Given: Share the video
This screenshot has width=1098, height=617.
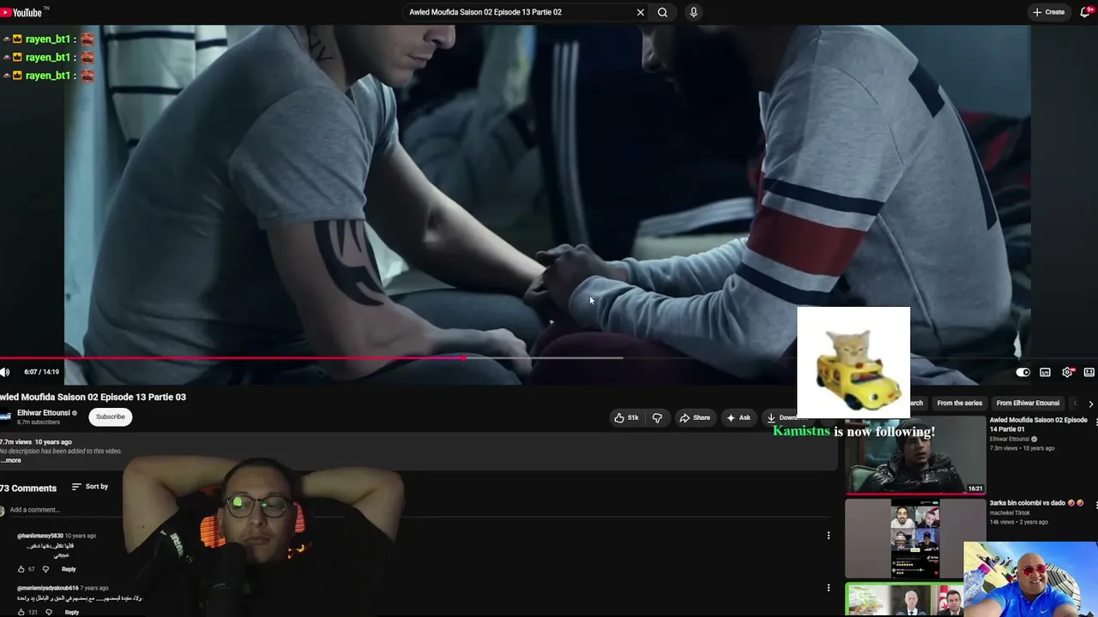Looking at the screenshot, I should [695, 417].
